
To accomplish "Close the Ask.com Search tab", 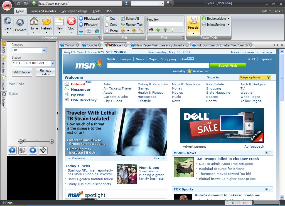I will coord(251,45).
